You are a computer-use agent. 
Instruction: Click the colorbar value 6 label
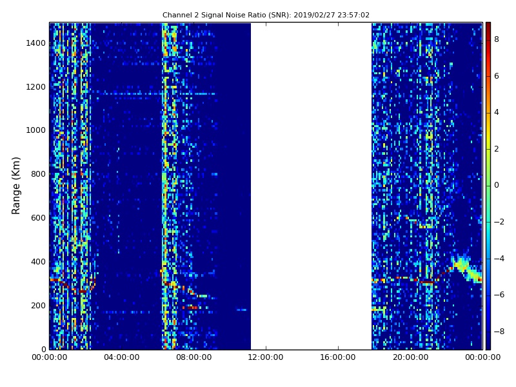(497, 76)
